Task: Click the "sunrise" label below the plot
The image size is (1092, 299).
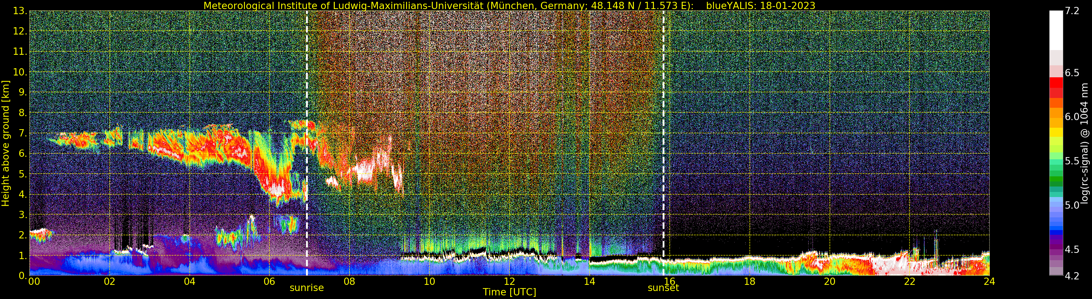Action: click(306, 288)
